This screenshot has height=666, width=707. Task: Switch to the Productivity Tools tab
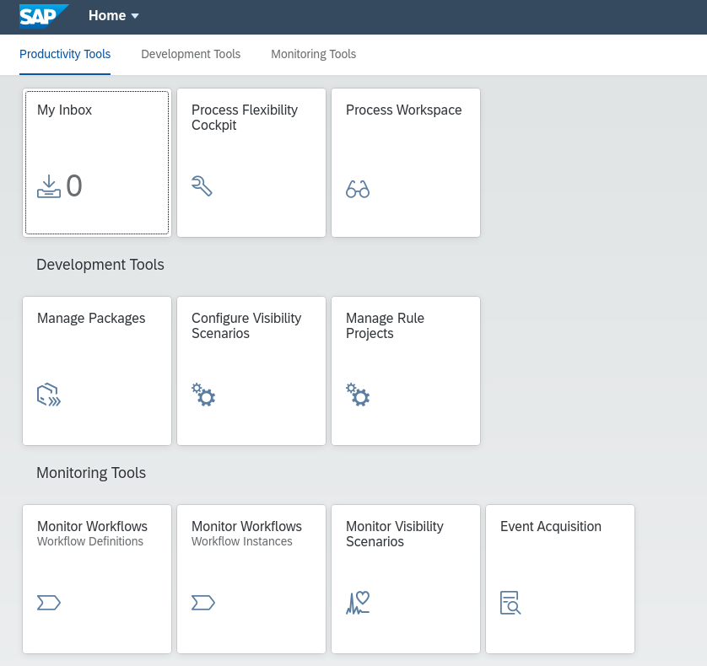point(65,54)
